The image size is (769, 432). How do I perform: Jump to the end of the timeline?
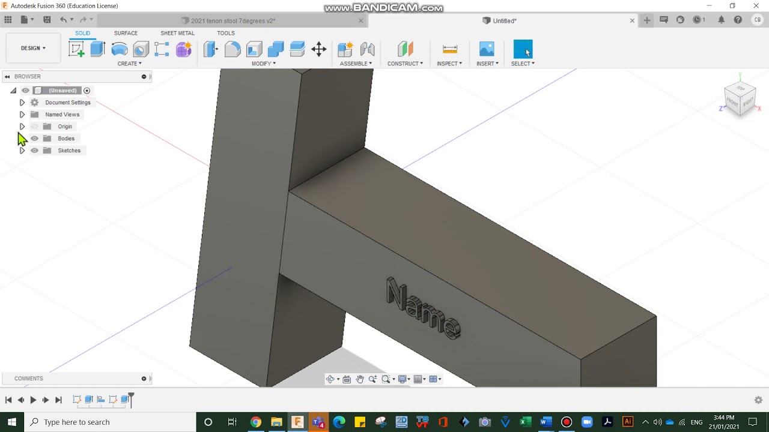[x=58, y=400]
